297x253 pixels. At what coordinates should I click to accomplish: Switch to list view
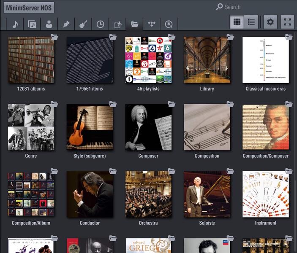tap(251, 22)
